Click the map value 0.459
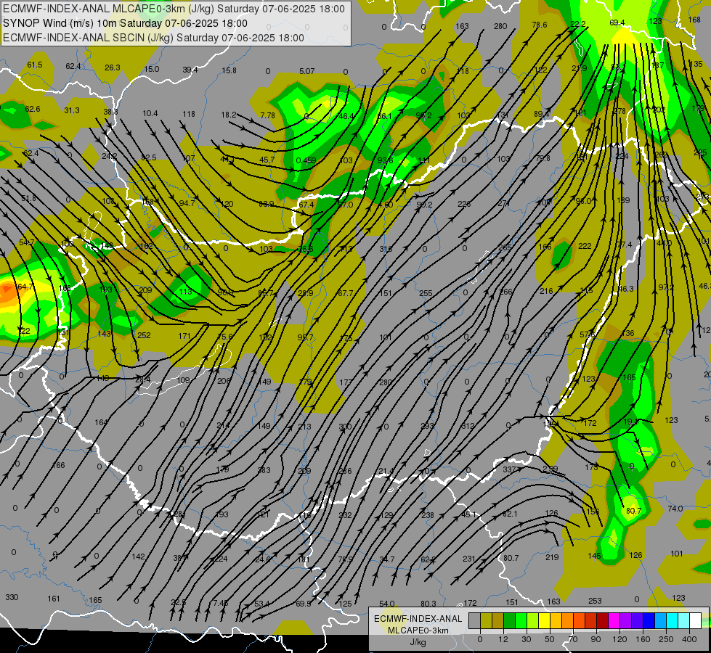The height and width of the screenshot is (653, 711). (x=306, y=160)
